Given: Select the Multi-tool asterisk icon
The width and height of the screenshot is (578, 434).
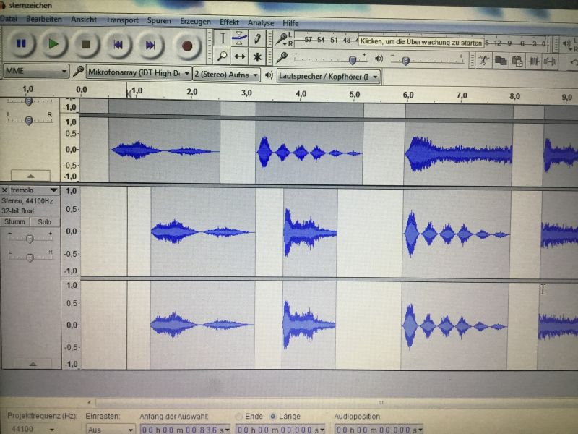Looking at the screenshot, I should tap(256, 56).
